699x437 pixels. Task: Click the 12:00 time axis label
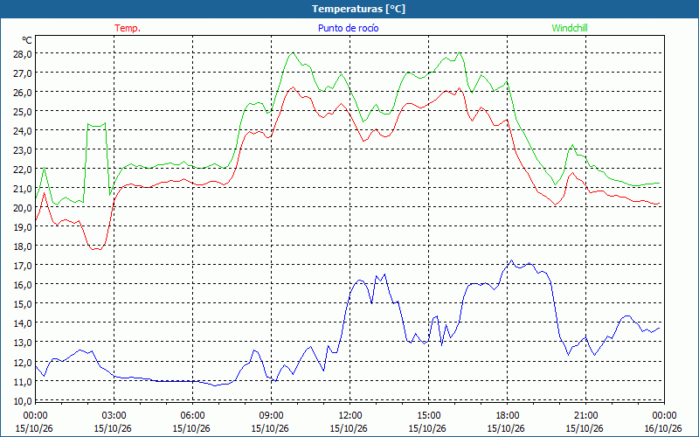coord(349,416)
